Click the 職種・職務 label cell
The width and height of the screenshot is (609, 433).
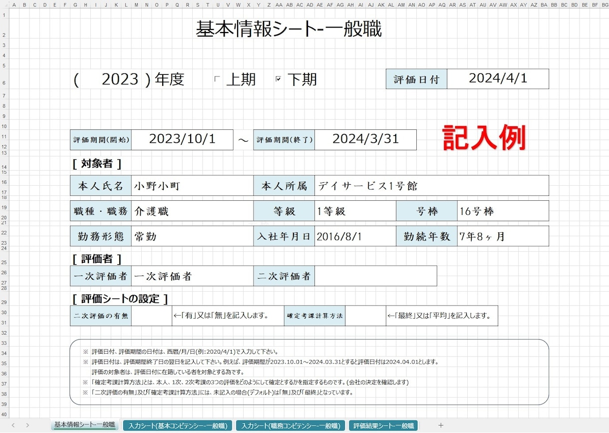pos(101,211)
